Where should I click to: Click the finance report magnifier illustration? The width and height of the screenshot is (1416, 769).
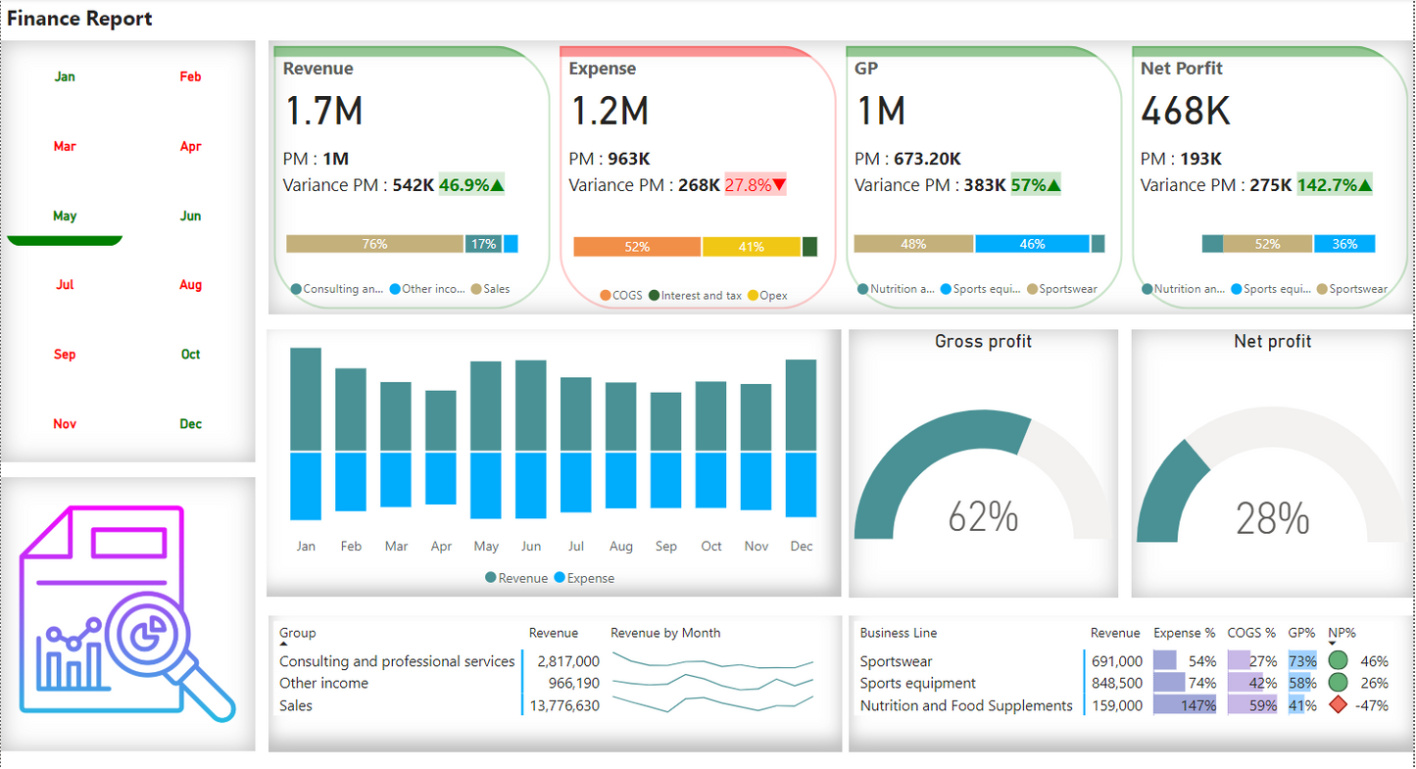pyautogui.click(x=127, y=614)
